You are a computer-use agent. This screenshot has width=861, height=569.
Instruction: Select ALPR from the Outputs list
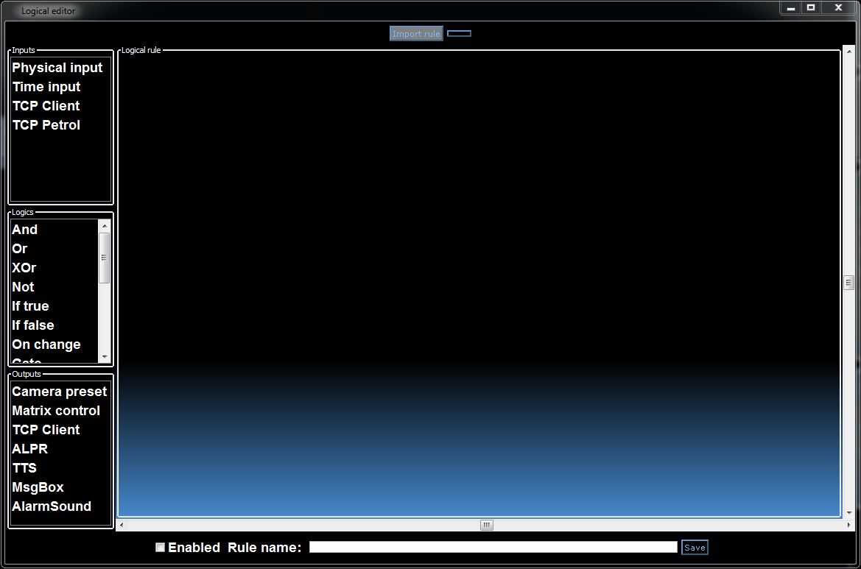point(30,449)
